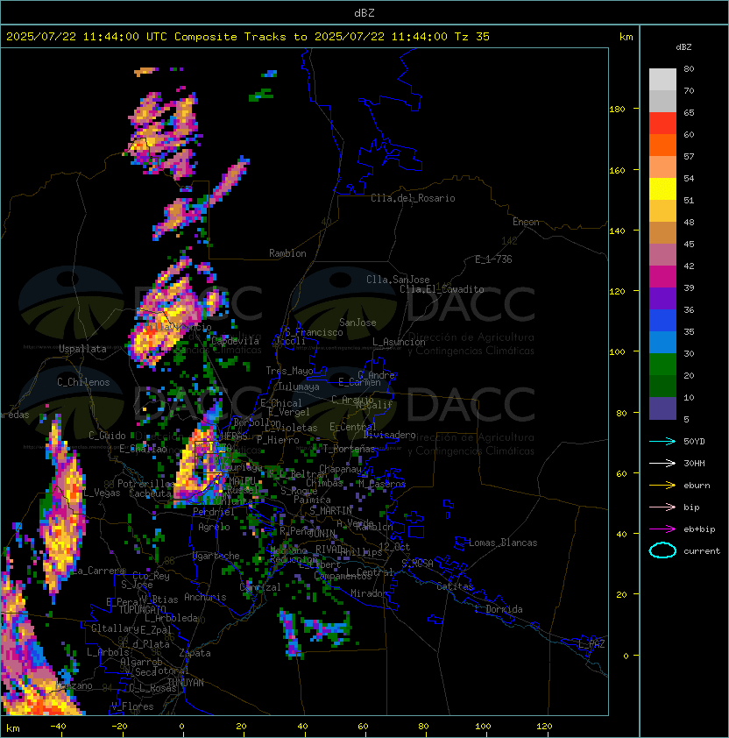Click the C_Chilenos map label
The image size is (729, 738).
coord(83,382)
